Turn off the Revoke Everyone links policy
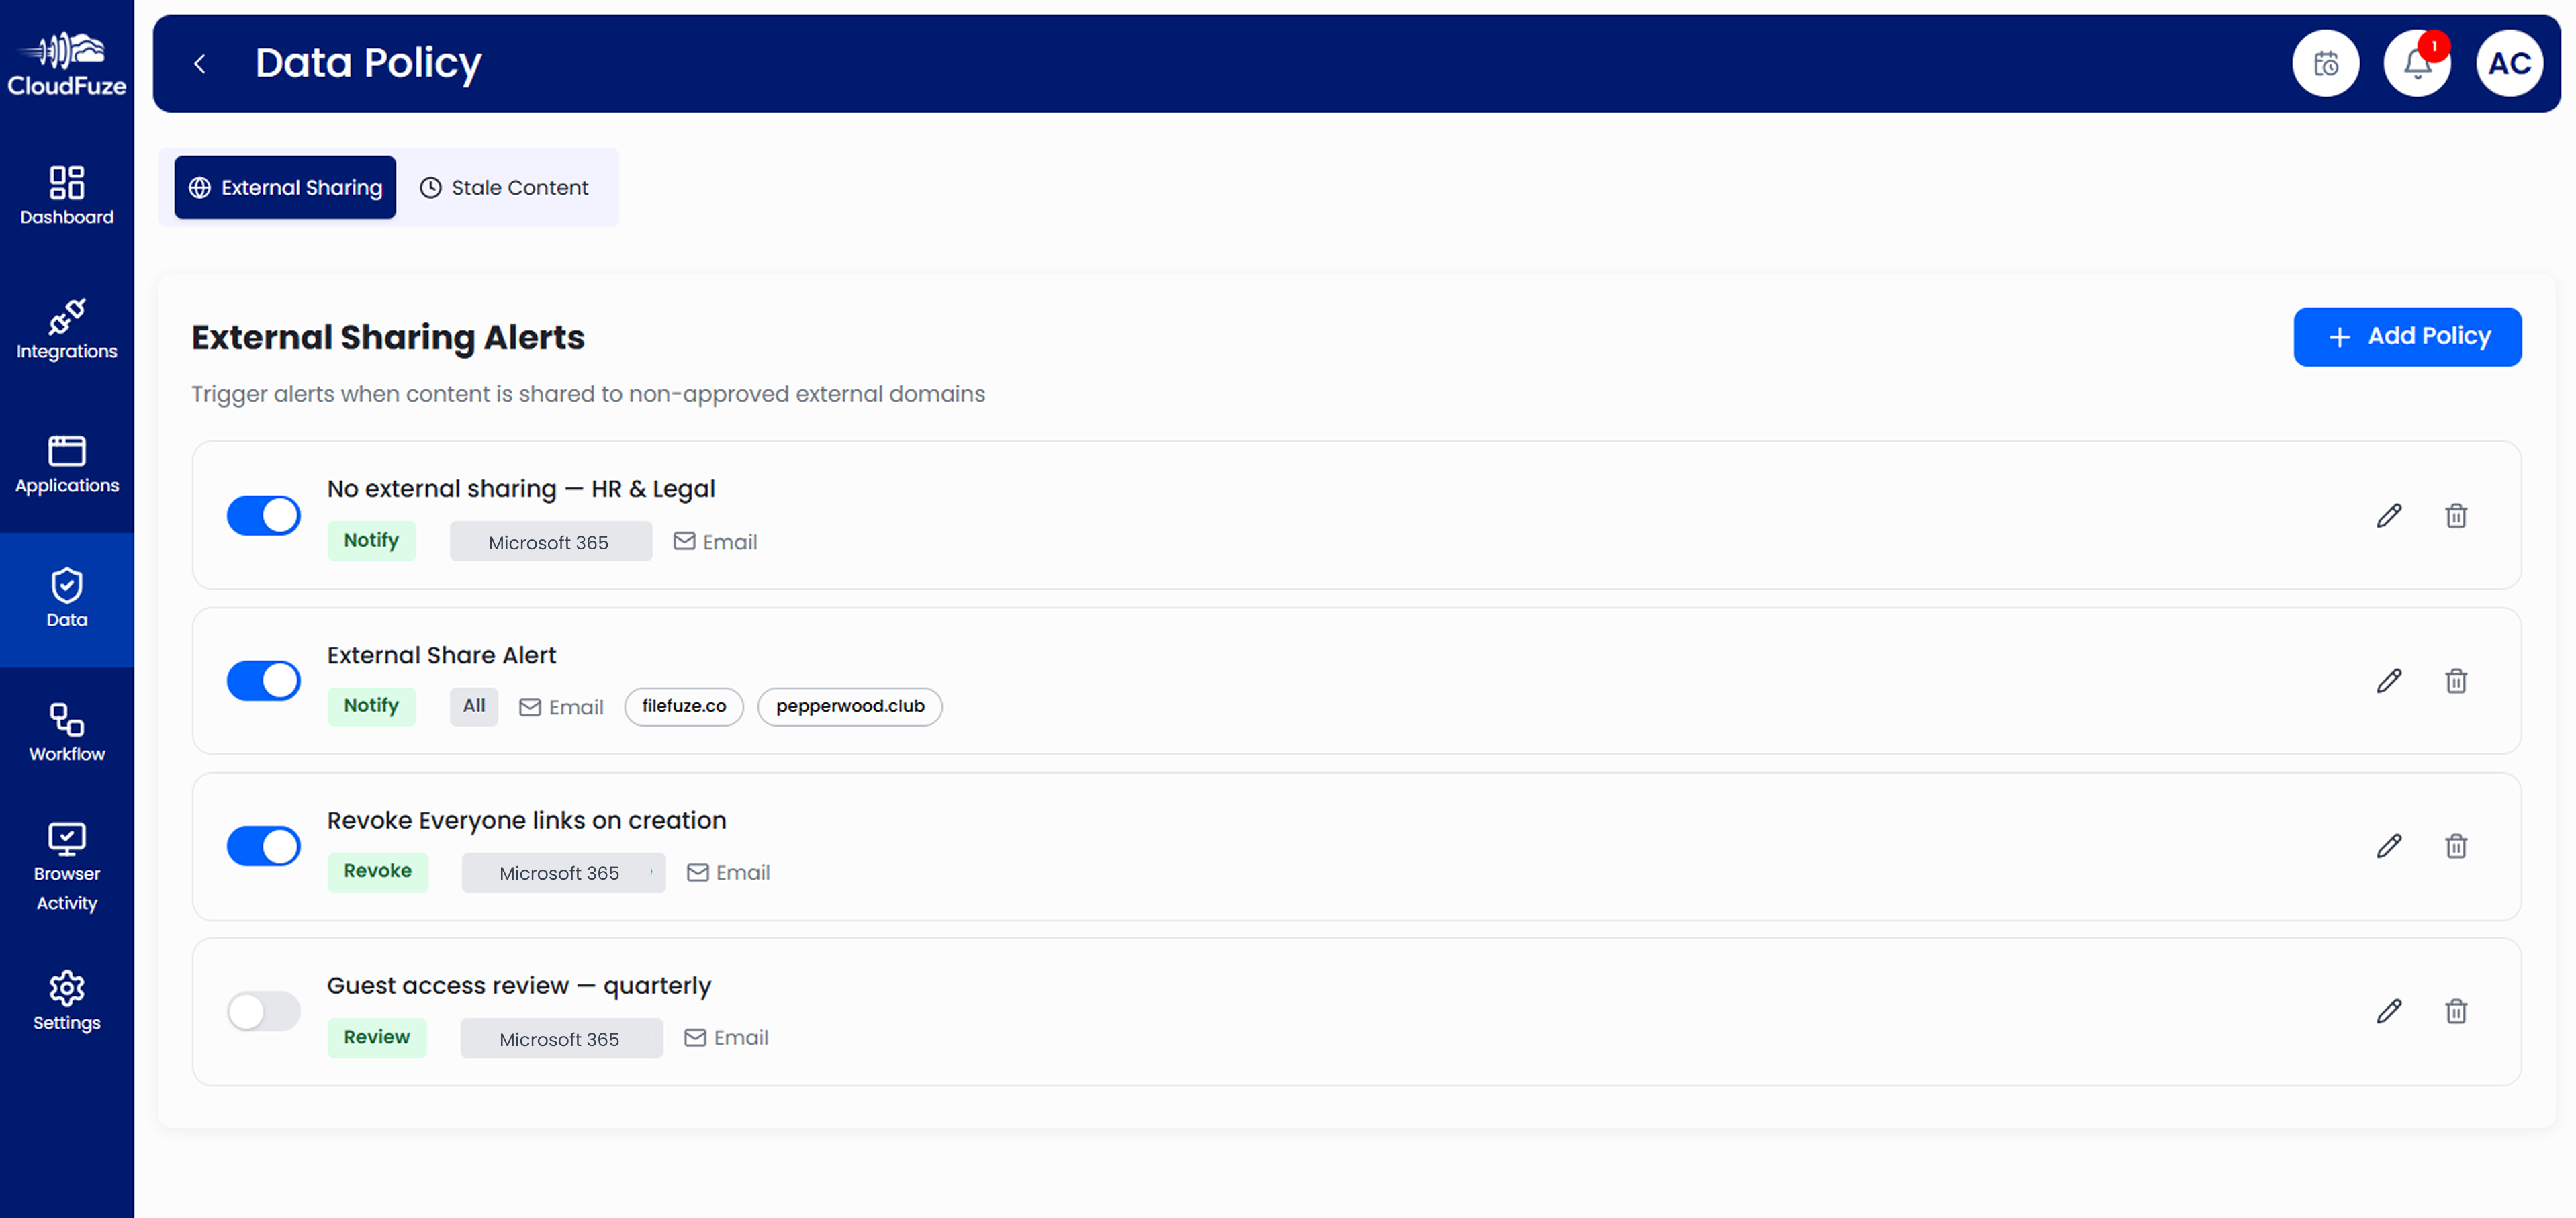Image resolution: width=2576 pixels, height=1218 pixels. coord(263,846)
